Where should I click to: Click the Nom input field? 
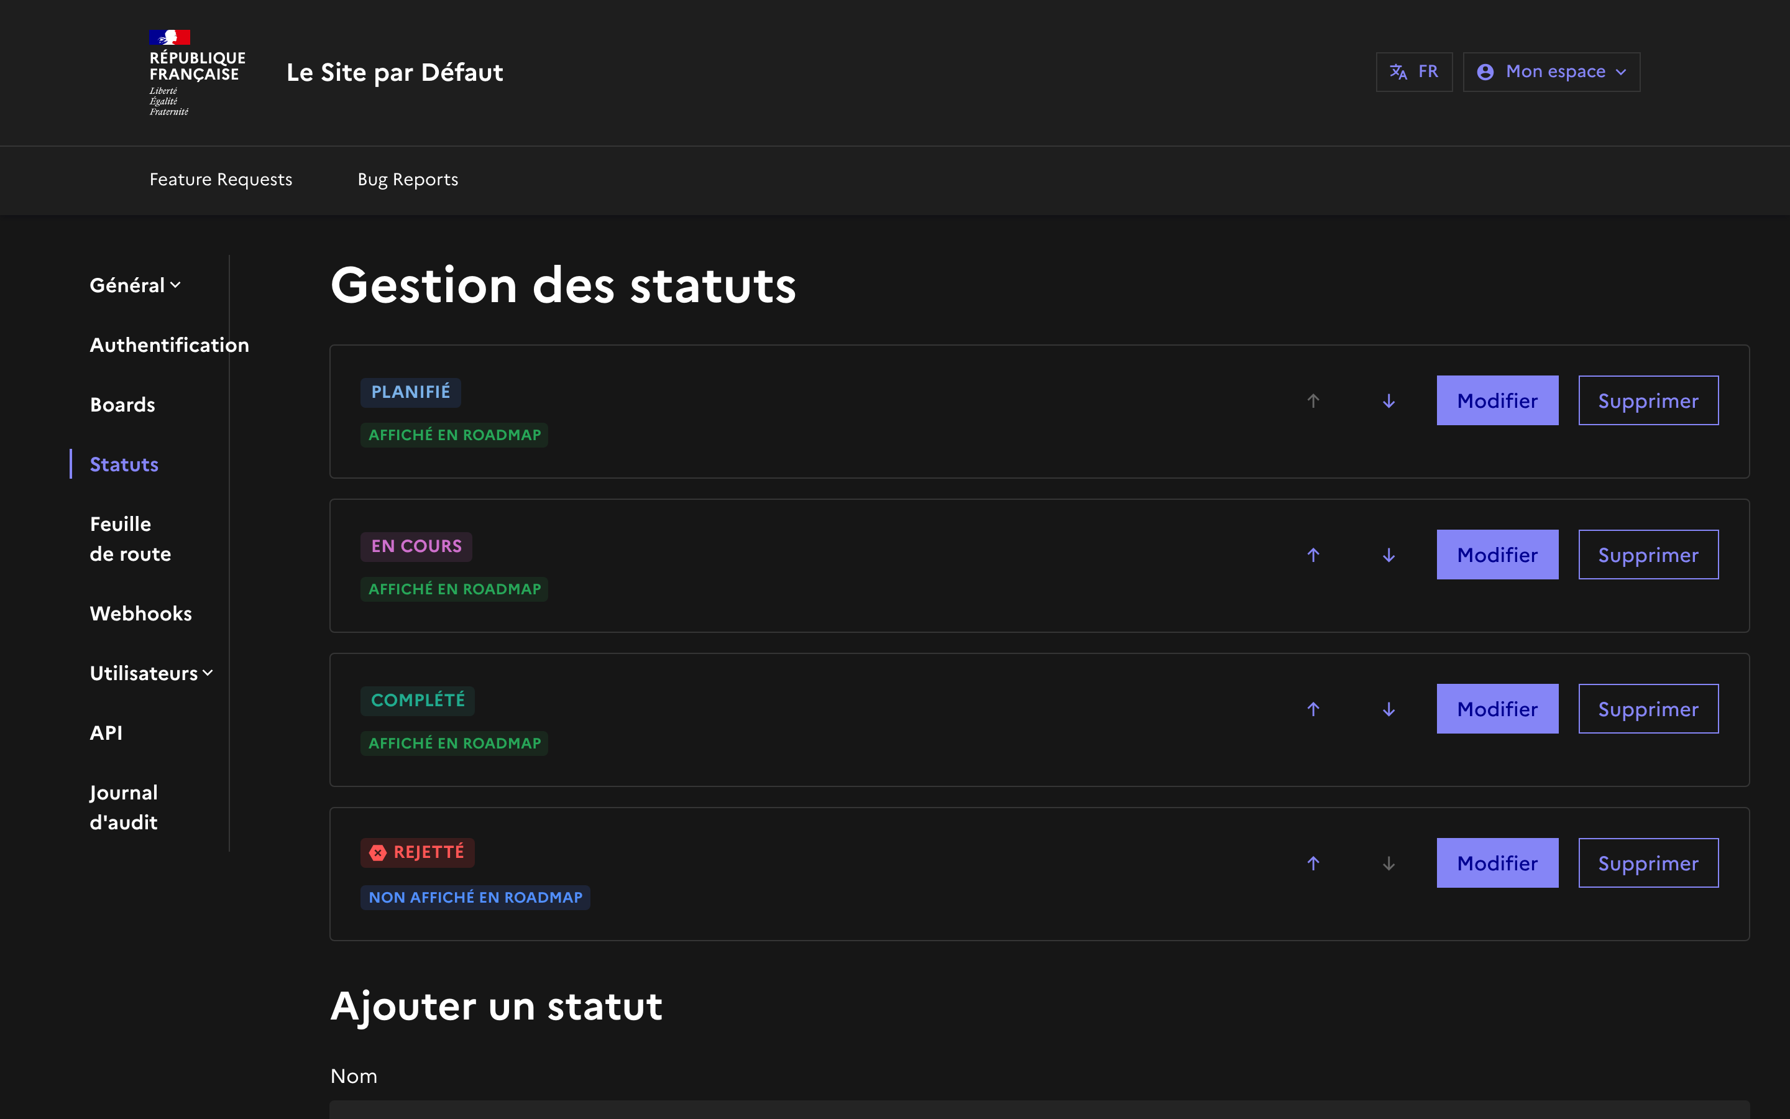1039,1110
